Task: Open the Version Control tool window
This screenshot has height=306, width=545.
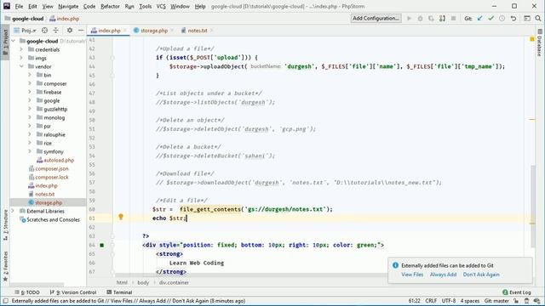Action: click(73, 292)
